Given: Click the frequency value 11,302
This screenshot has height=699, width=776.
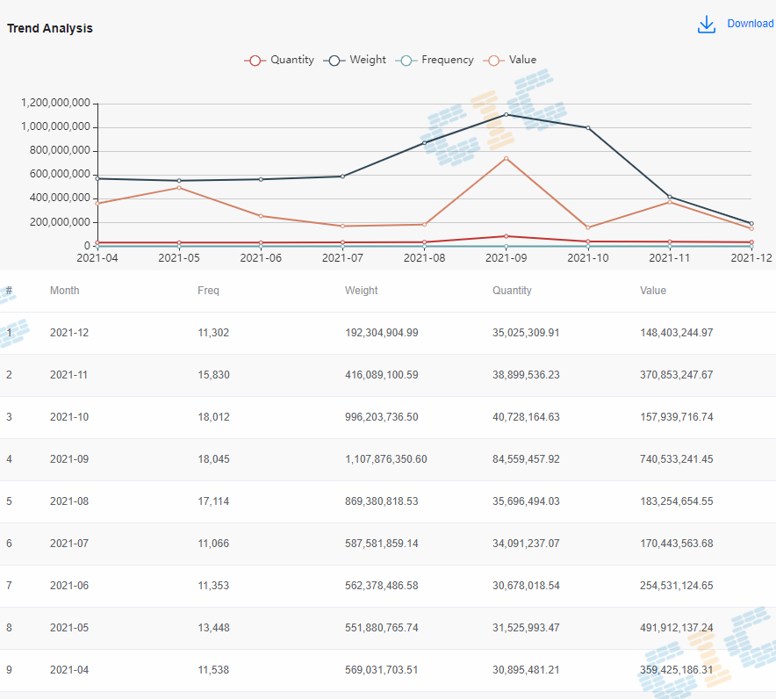Looking at the screenshot, I should 213,333.
